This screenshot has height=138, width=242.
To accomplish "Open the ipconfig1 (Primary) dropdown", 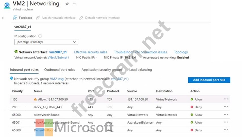I will coord(46,42).
